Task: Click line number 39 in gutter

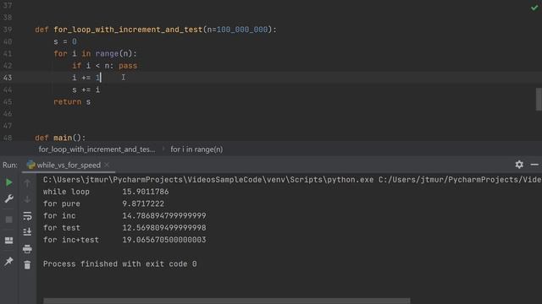Action: [8, 30]
